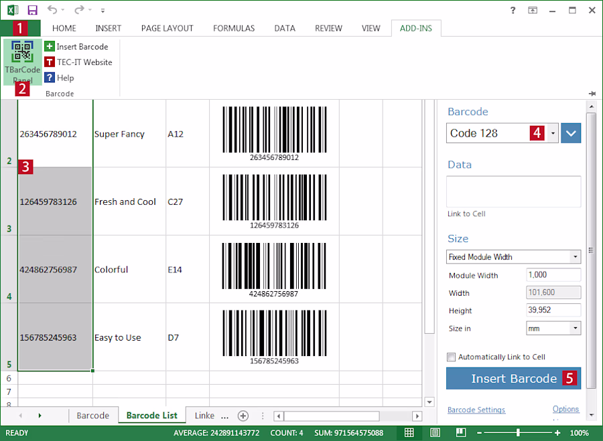
Task: Zoom out with the minus button
Action: point(479,433)
